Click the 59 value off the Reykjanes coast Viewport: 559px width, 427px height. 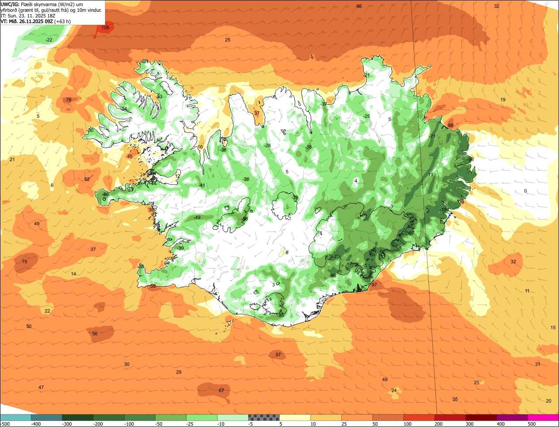pos(153,286)
